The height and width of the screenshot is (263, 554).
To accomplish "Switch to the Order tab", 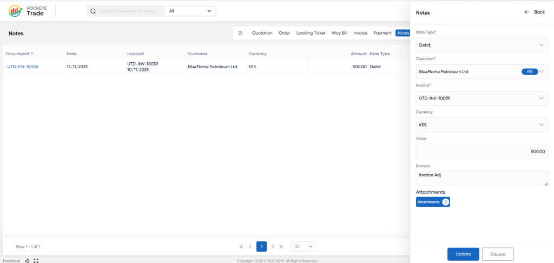I will [x=285, y=33].
